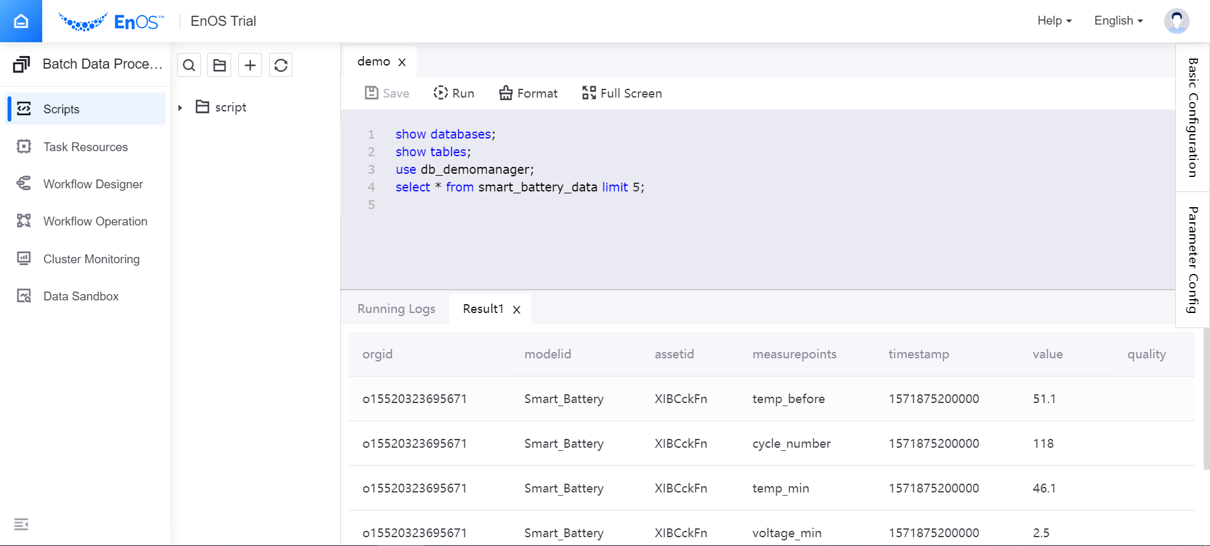Click the quality column header
1210x546 pixels.
(1146, 354)
